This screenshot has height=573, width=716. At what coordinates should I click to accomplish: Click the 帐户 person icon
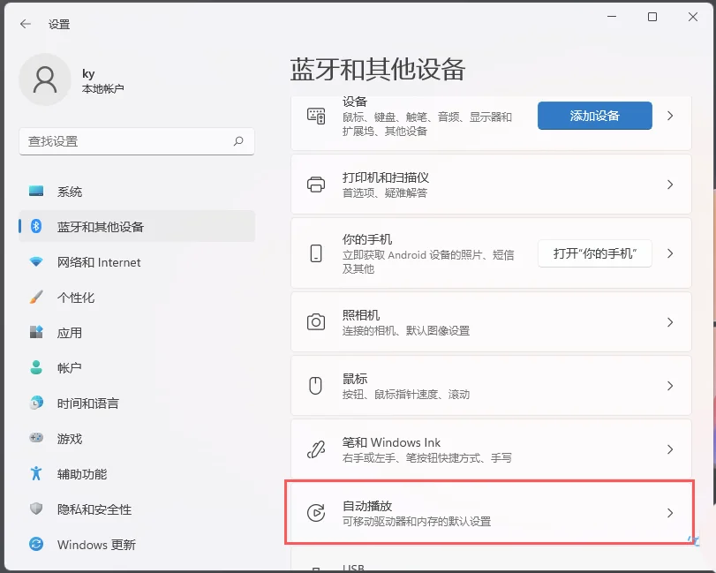coord(36,367)
